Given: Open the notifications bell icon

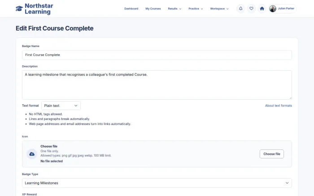Looking at the screenshot, I should [241, 9].
